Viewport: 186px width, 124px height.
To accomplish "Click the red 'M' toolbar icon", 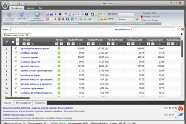I will pyautogui.click(x=59, y=19).
